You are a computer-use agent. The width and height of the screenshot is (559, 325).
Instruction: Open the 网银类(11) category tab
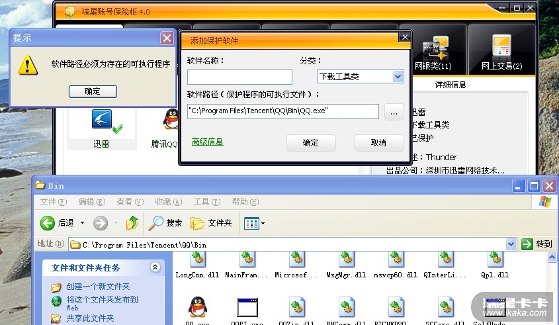[433, 50]
